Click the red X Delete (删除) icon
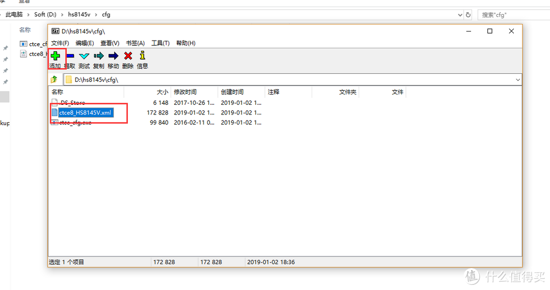The width and height of the screenshot is (550, 290). 128,55
